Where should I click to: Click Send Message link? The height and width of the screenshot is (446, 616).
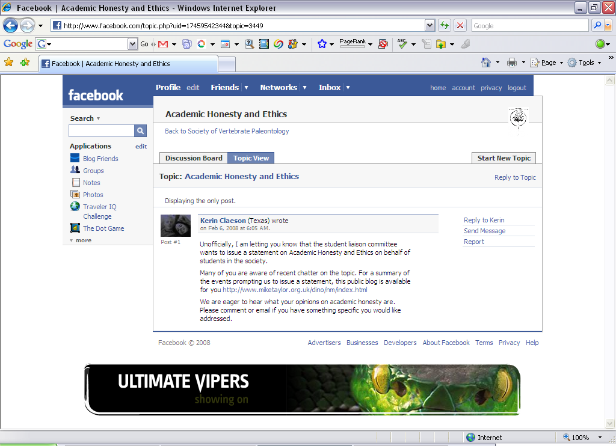click(x=484, y=231)
